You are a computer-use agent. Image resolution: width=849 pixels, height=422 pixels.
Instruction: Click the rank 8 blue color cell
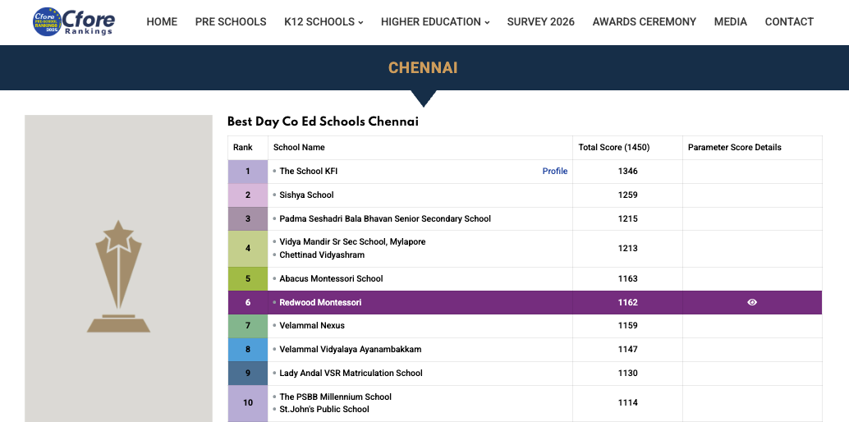pos(248,349)
